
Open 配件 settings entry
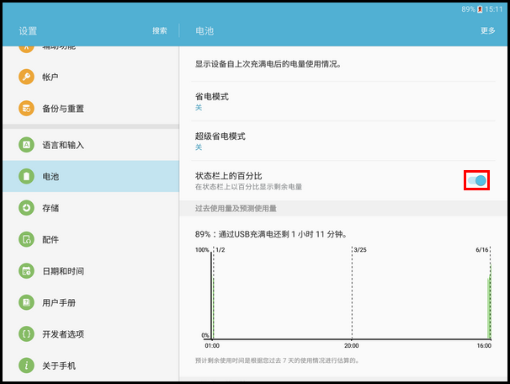(x=91, y=239)
